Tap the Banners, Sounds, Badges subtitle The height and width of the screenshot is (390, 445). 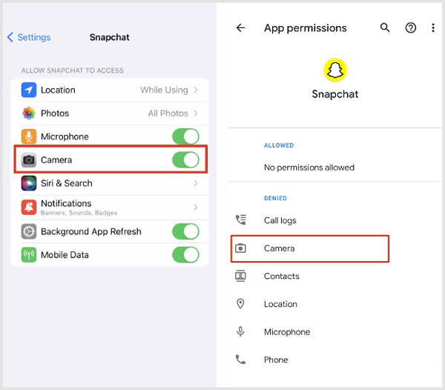[x=79, y=213]
